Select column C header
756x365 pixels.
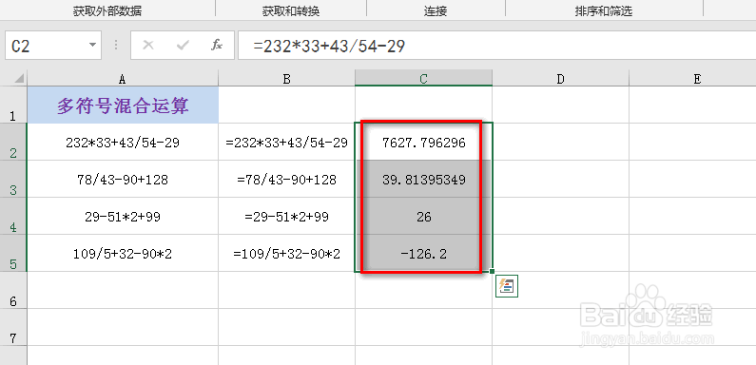(424, 79)
